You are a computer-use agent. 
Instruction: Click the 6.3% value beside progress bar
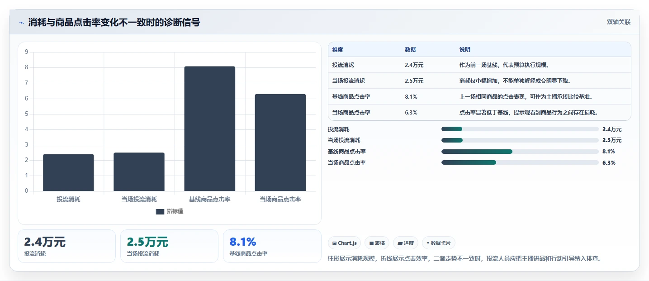point(609,163)
